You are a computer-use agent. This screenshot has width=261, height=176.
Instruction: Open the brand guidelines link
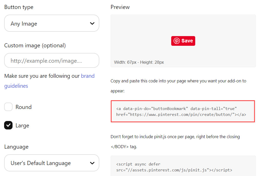click(49, 81)
